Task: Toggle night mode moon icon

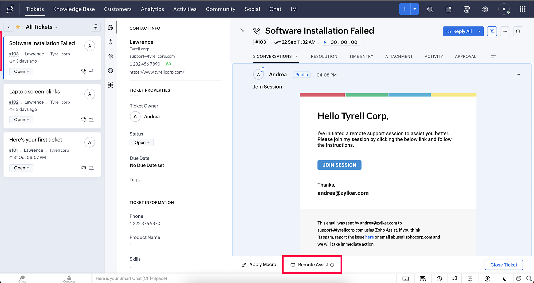Action: point(504,278)
